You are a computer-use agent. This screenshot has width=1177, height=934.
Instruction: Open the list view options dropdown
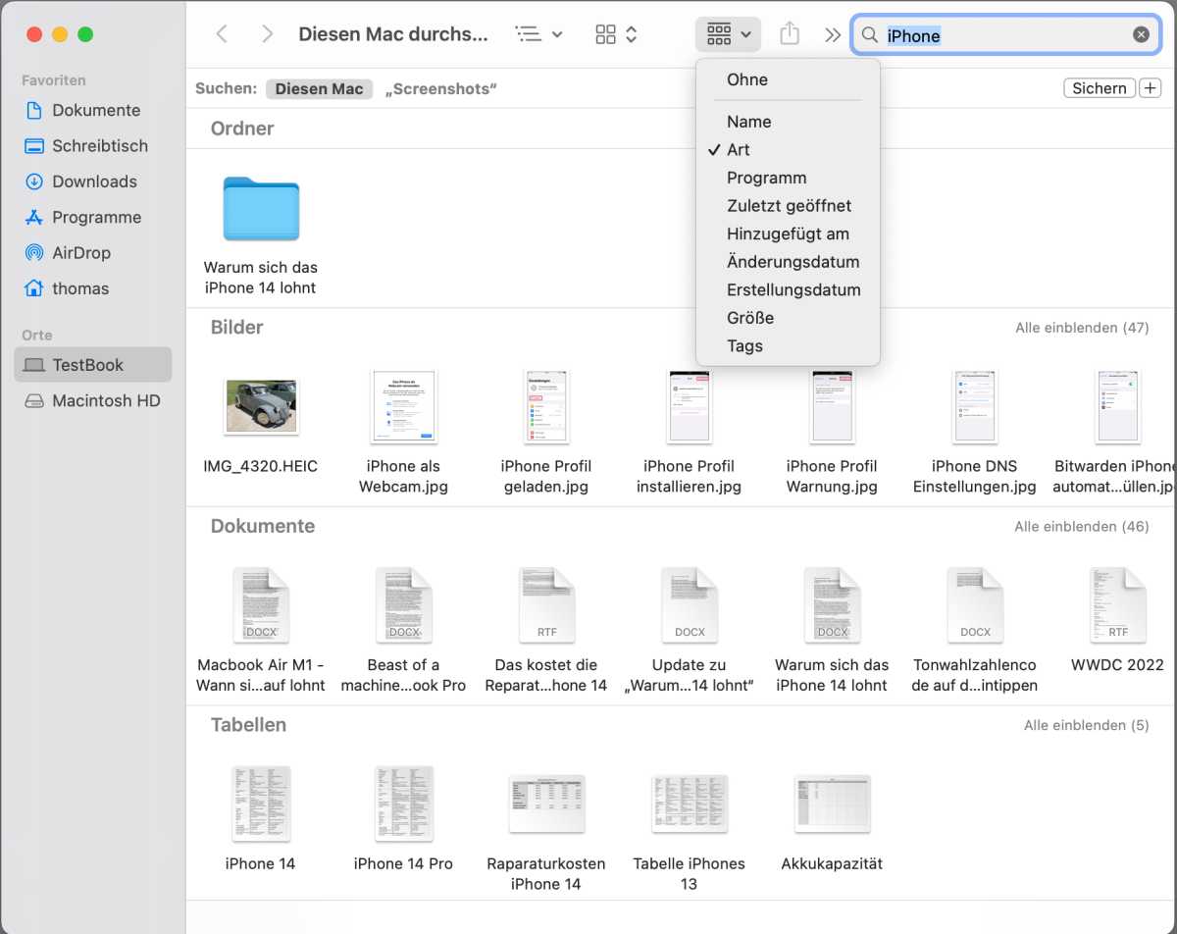(x=539, y=34)
